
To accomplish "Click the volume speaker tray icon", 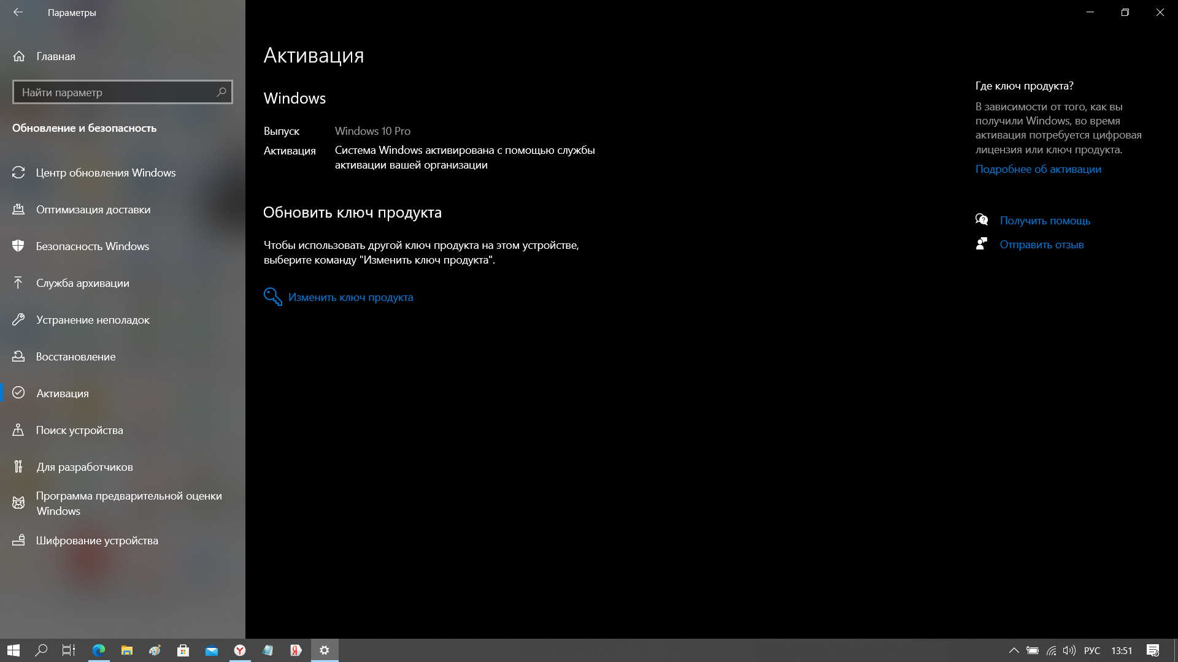I will [x=1069, y=650].
